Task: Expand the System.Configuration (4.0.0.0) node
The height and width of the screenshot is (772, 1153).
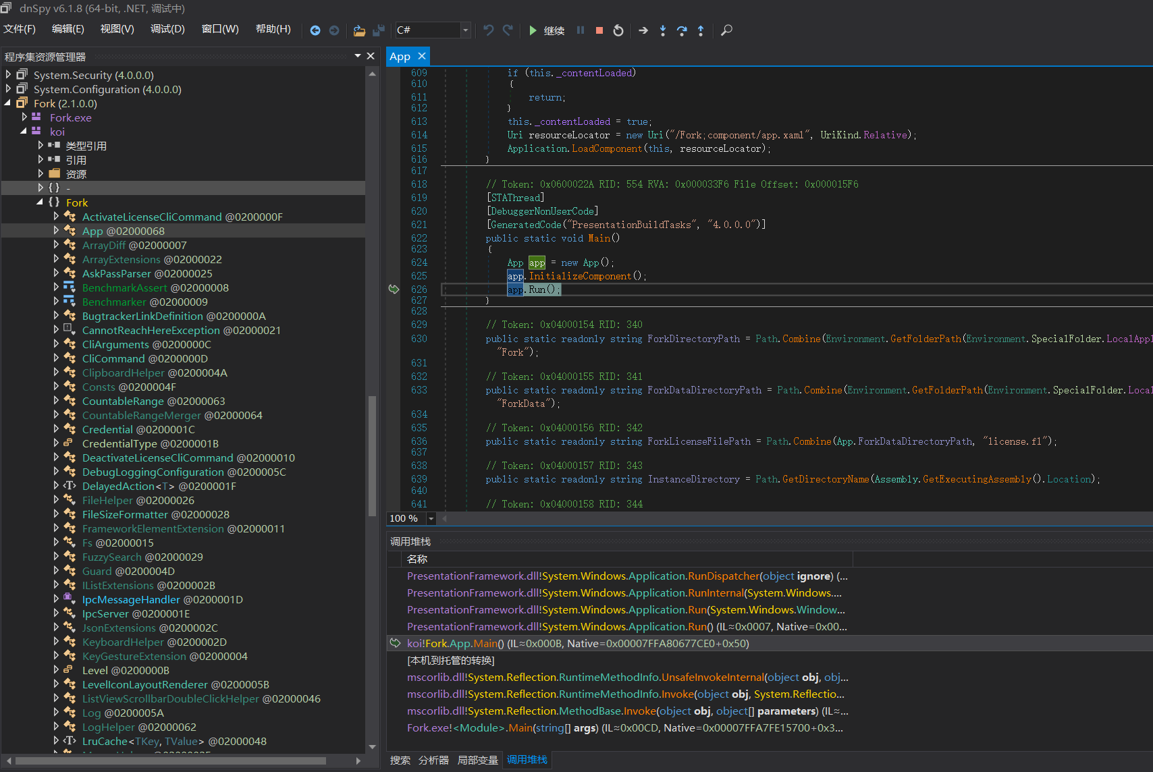Action: click(8, 89)
